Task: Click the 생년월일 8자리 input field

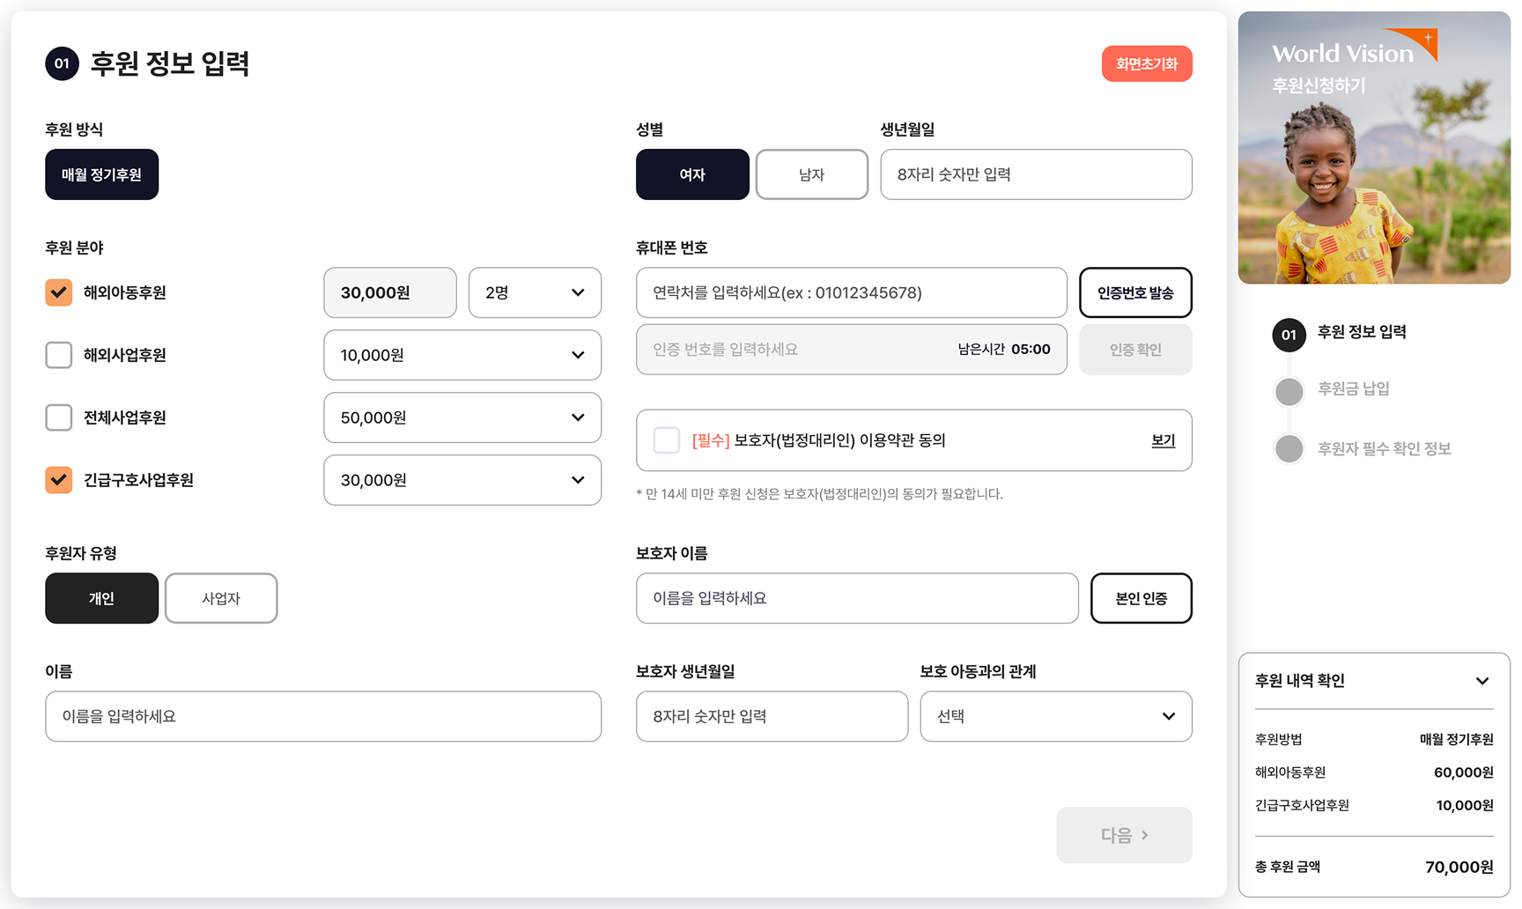Action: (x=1036, y=174)
